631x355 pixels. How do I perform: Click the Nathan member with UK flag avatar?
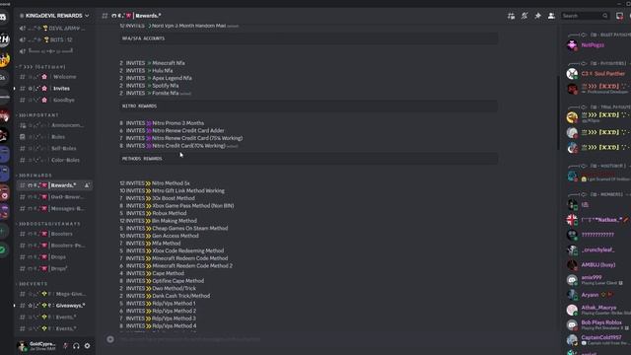click(598, 220)
